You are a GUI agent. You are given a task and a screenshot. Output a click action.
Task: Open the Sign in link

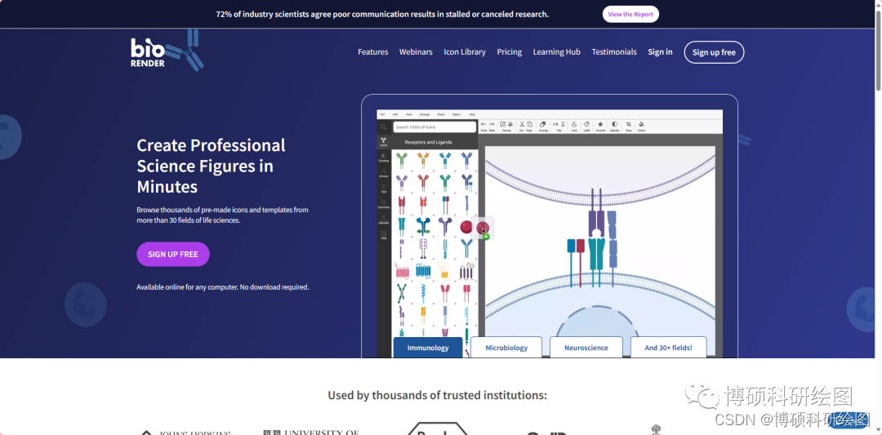pos(660,51)
